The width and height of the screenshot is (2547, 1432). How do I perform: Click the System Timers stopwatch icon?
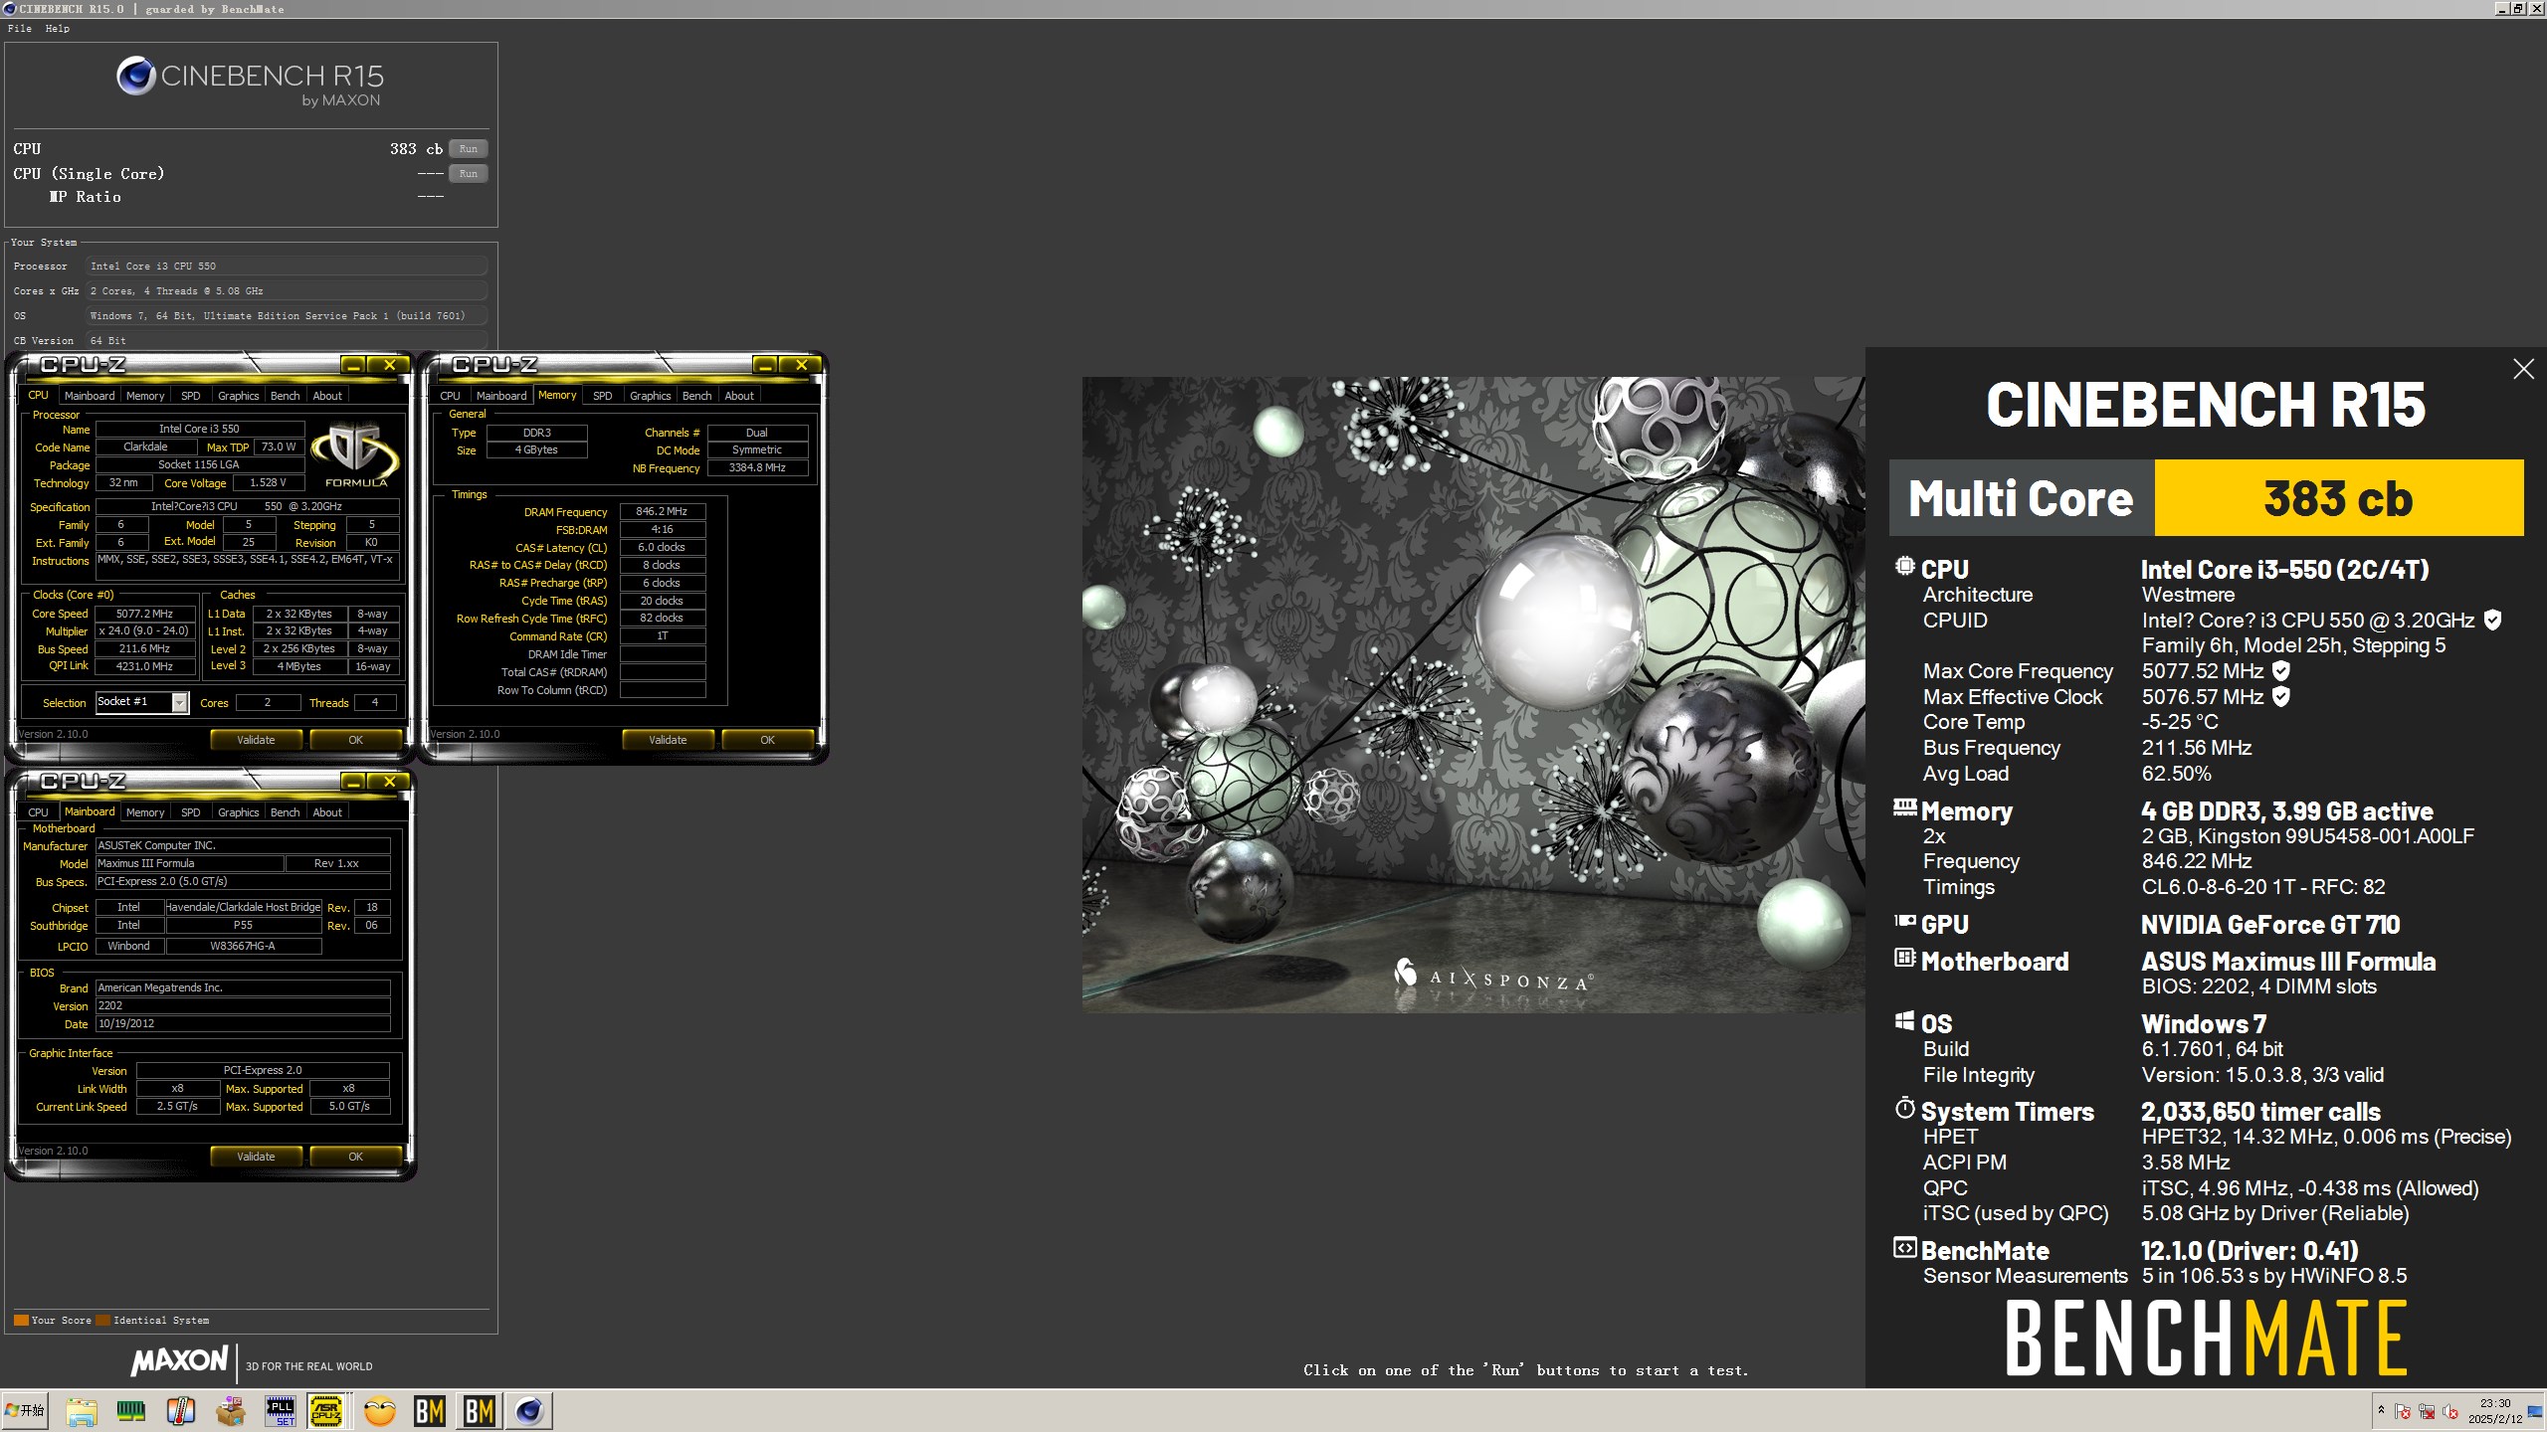coord(1904,1108)
